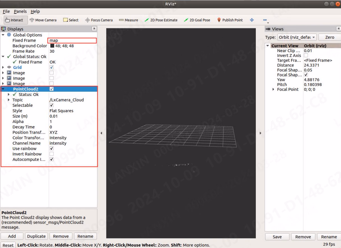Open the Help menu
341x248 pixels.
[35, 11]
